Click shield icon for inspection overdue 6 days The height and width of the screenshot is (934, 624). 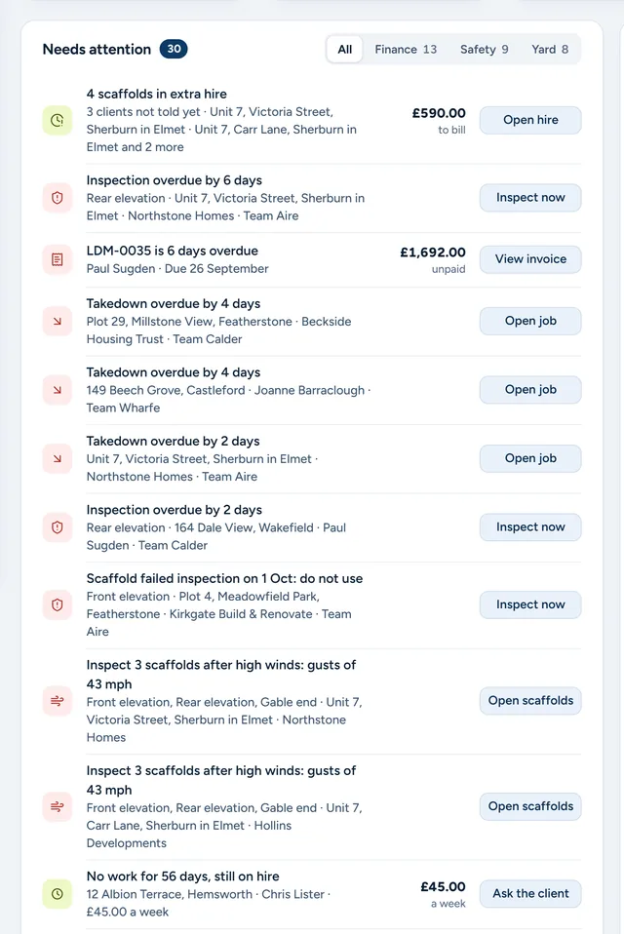[x=58, y=198]
